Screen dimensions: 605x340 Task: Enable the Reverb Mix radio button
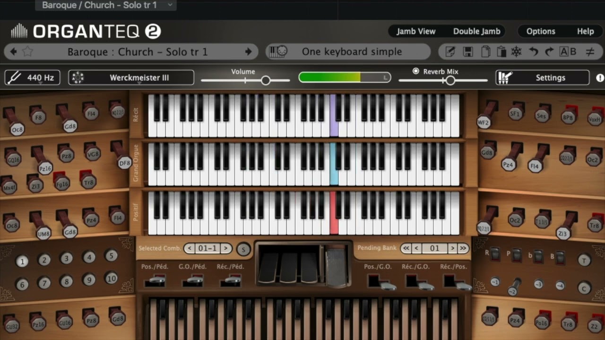click(416, 71)
